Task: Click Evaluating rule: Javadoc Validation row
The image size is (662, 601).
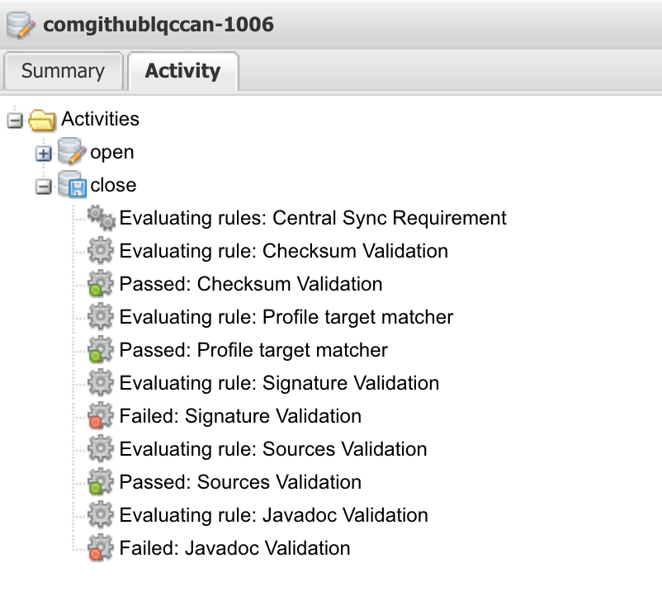Action: 273,515
